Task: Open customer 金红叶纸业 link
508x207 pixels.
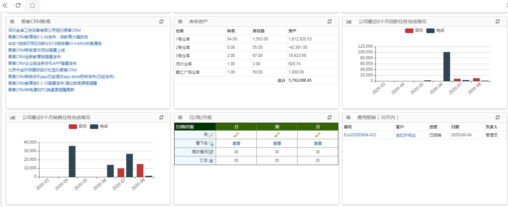Action: (406, 135)
